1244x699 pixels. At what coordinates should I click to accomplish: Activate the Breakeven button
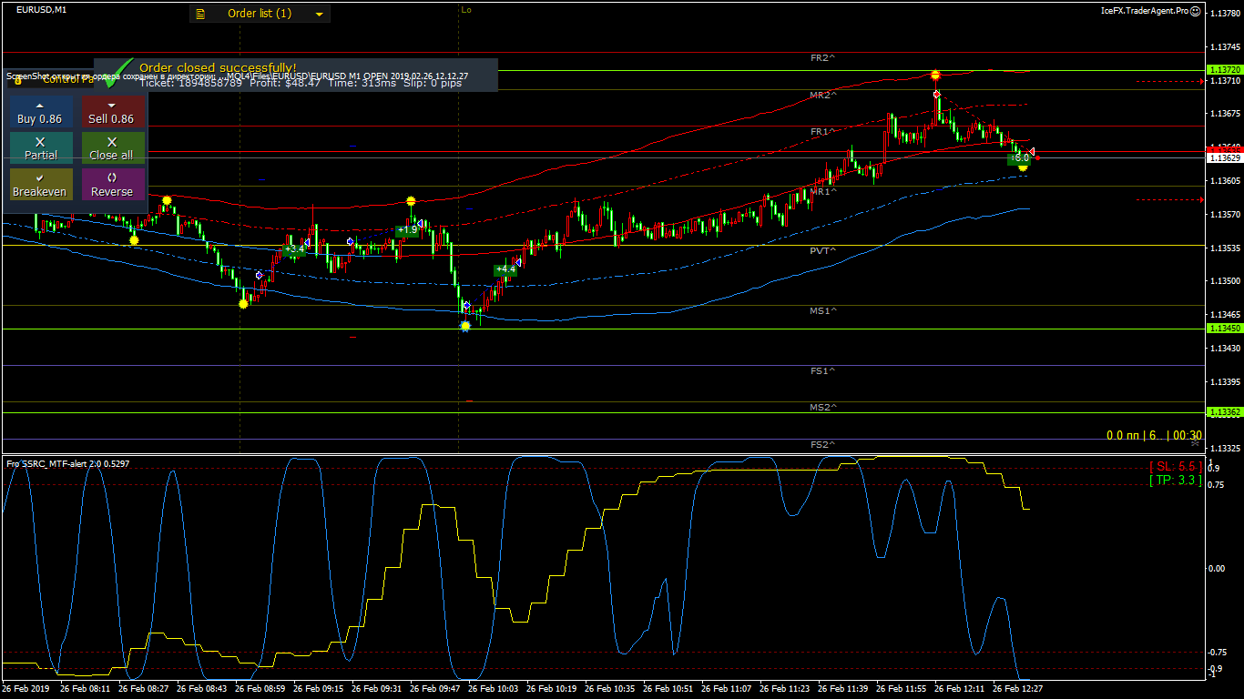(x=40, y=185)
